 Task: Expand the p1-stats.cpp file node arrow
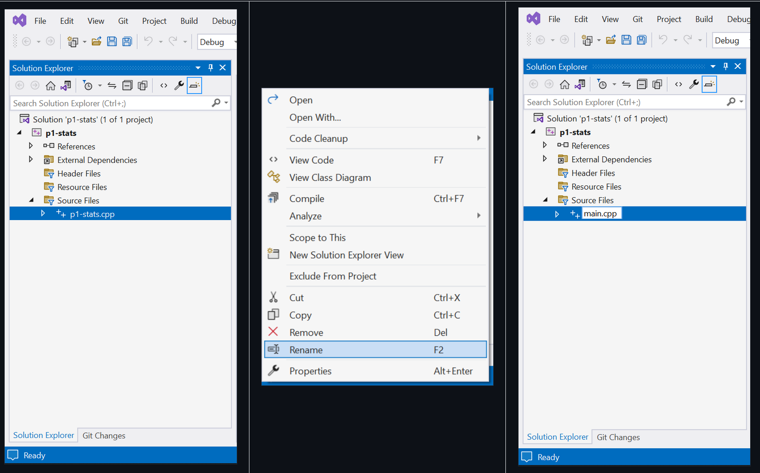pos(43,214)
